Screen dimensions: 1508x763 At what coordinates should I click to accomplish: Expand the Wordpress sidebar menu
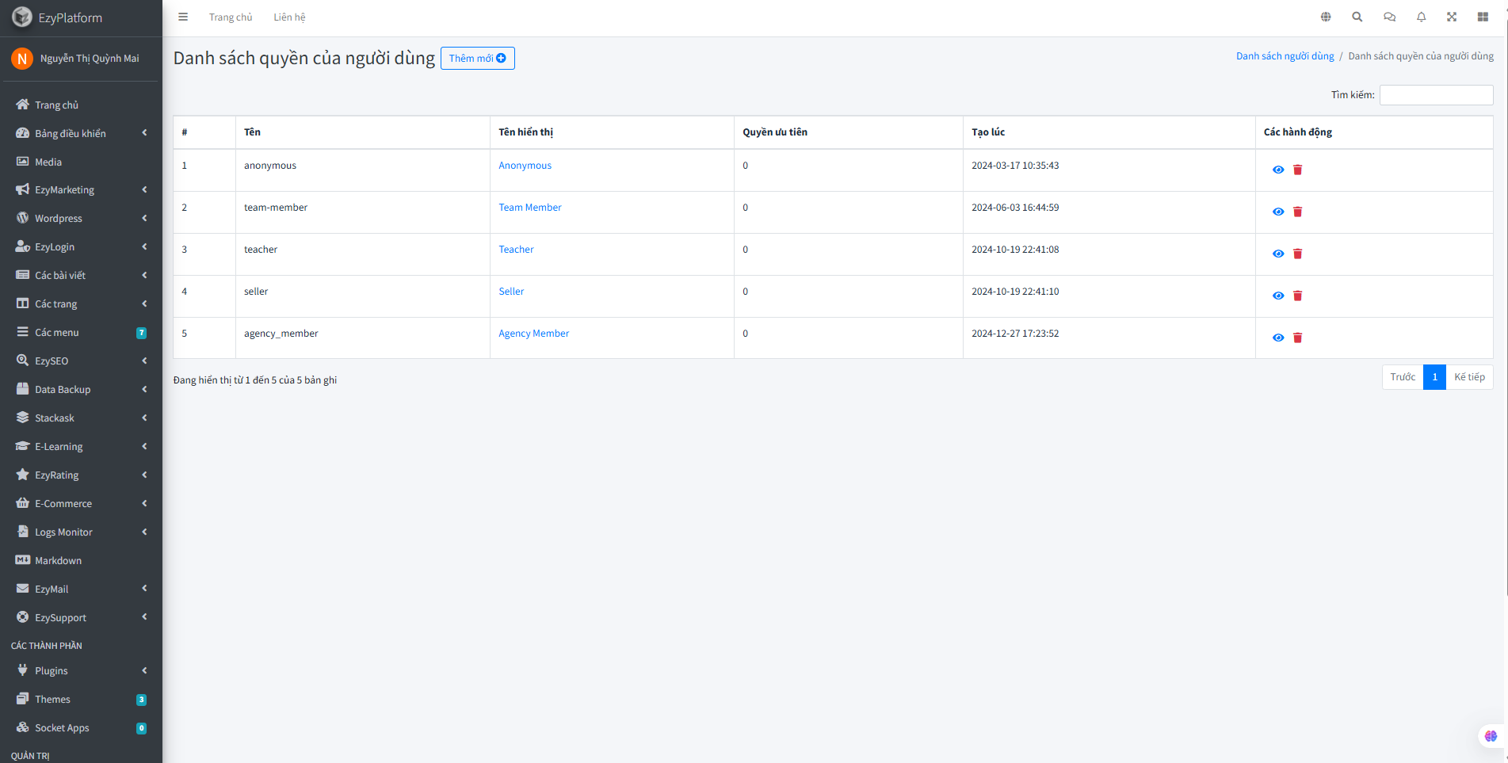point(81,219)
